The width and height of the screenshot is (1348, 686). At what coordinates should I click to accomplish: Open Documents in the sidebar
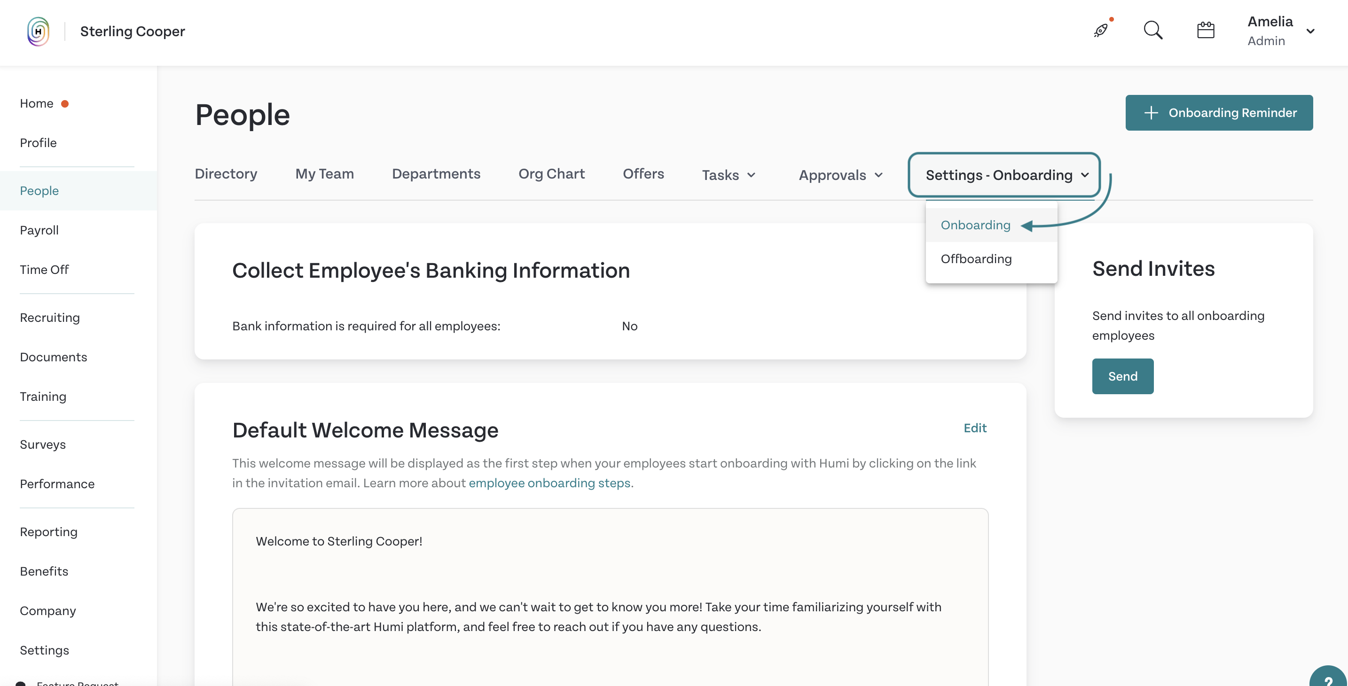point(54,358)
